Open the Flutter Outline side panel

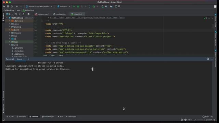click(x=216, y=20)
